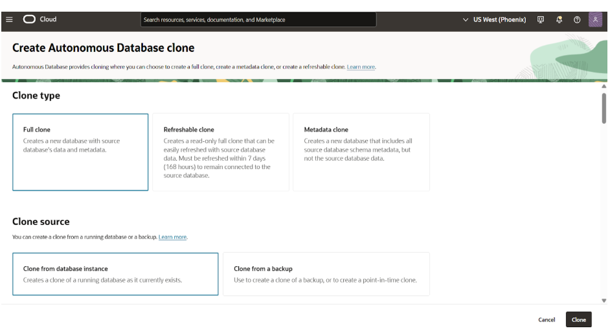The width and height of the screenshot is (610, 333).
Task: Select the Refreshable clone option card
Action: 221,152
